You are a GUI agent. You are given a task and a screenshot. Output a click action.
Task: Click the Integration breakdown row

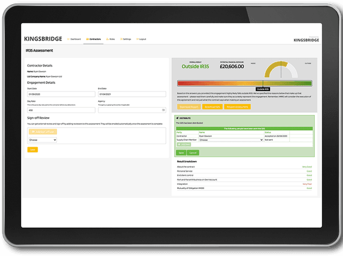244,184
